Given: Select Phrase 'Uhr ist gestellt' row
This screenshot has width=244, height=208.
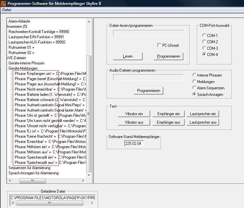Looking at the screenshot, I should point(50,115).
